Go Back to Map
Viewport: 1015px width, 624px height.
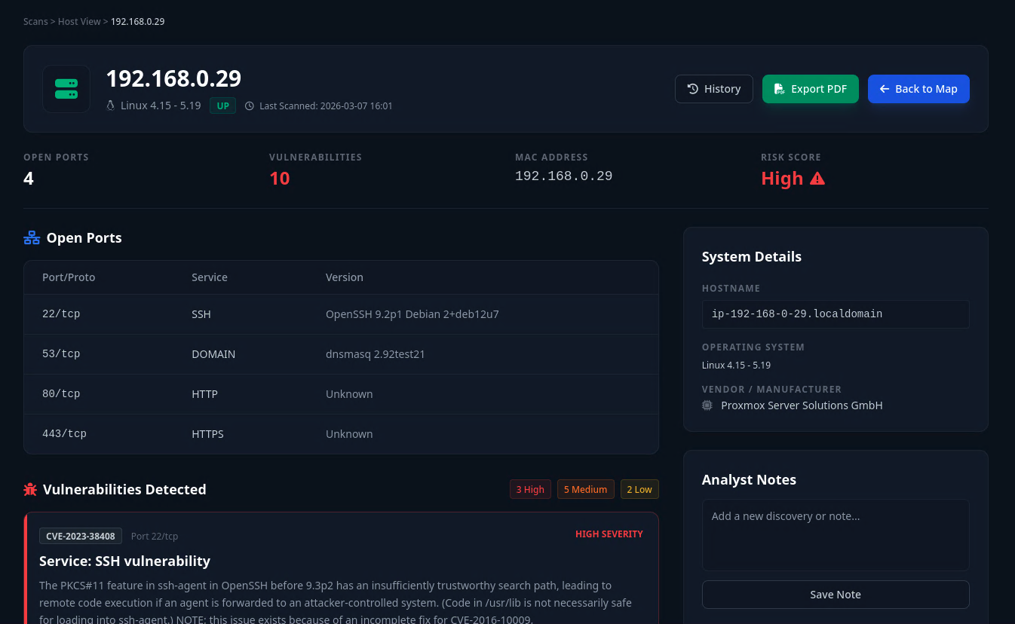pyautogui.click(x=918, y=89)
